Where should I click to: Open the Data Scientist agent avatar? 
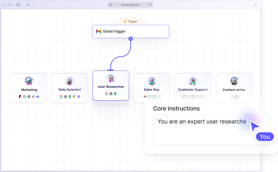[70, 81]
